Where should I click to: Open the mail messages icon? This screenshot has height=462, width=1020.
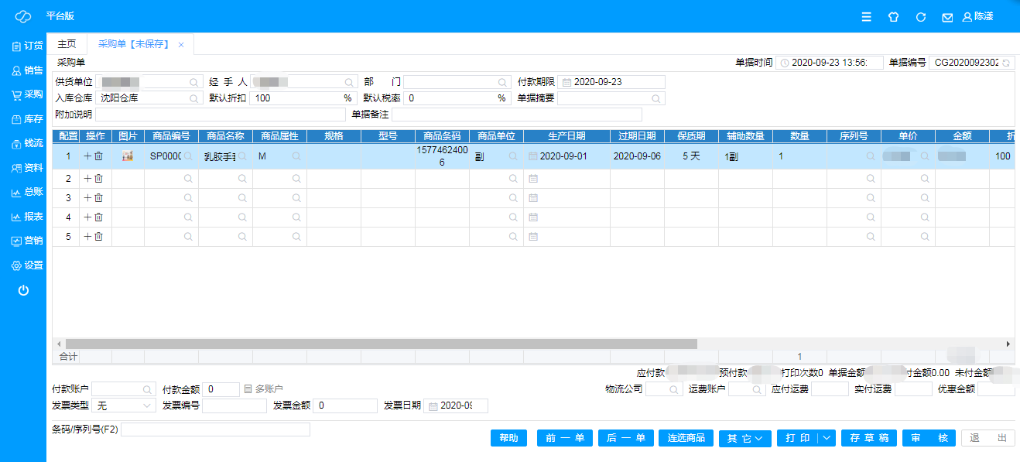(x=946, y=16)
